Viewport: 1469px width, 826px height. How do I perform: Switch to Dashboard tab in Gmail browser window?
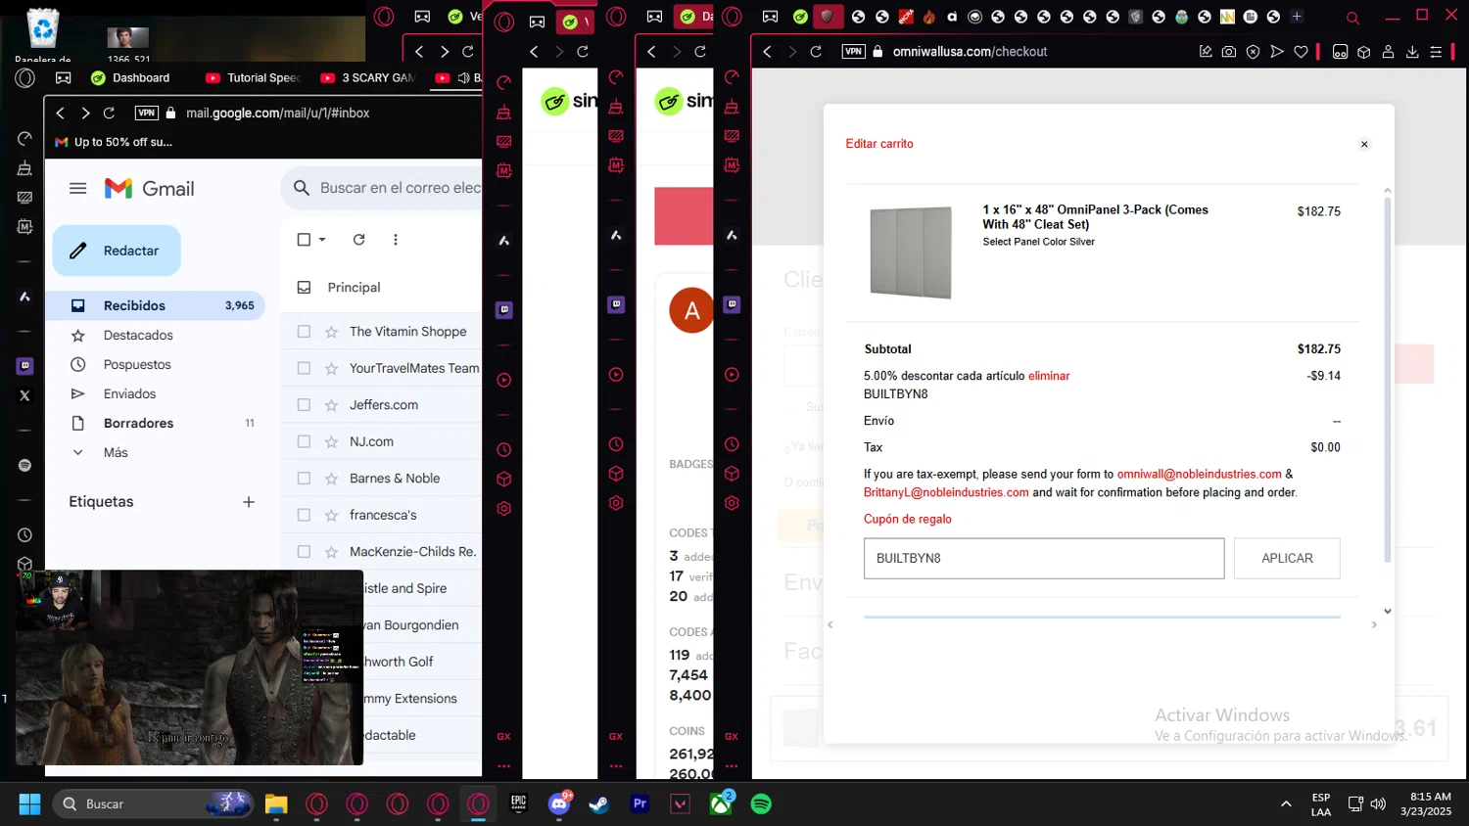[131, 78]
